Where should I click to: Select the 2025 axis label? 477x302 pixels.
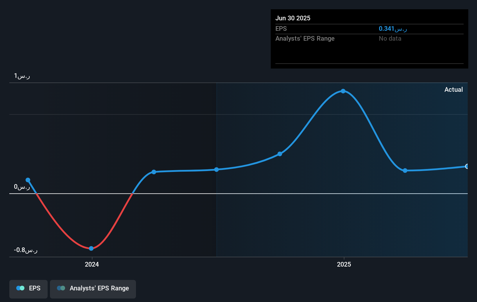point(344,264)
